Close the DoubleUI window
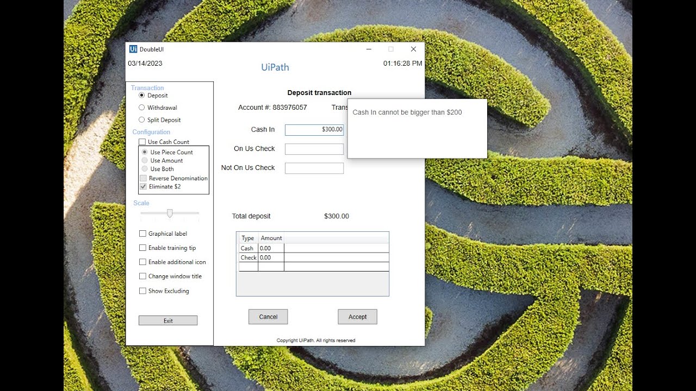Screen dimensions: 696x391 (x=413, y=49)
